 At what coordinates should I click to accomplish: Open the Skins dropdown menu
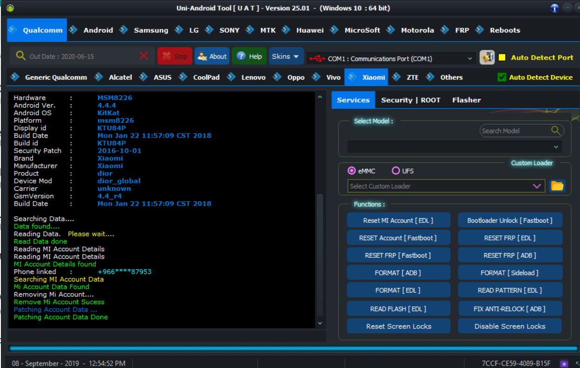[286, 56]
